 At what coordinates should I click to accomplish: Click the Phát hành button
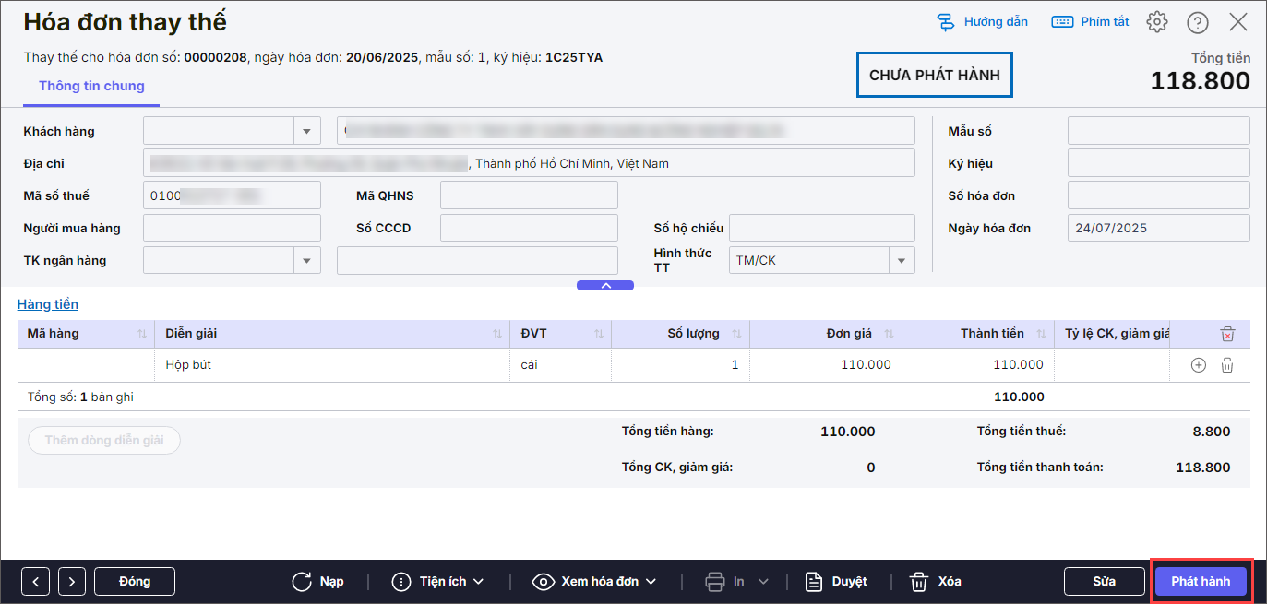pos(1201,582)
